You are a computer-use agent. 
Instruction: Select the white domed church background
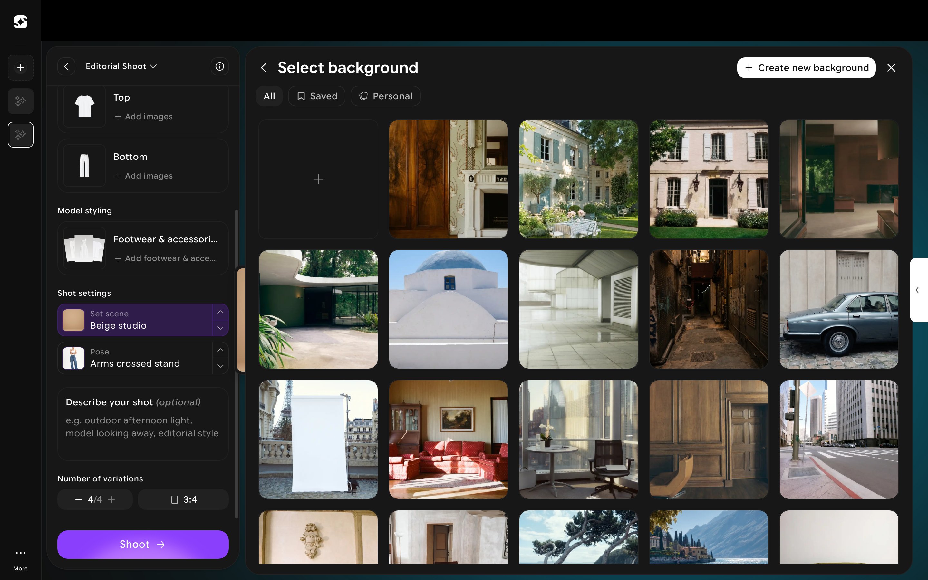tap(448, 309)
